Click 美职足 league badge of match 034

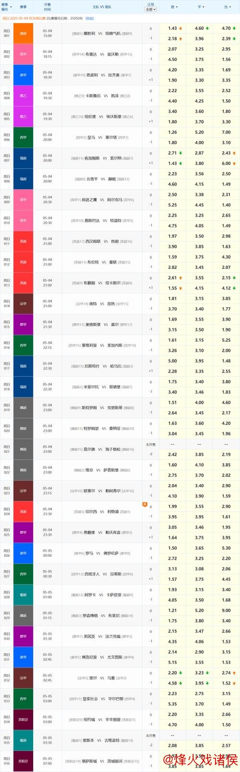(23, 720)
